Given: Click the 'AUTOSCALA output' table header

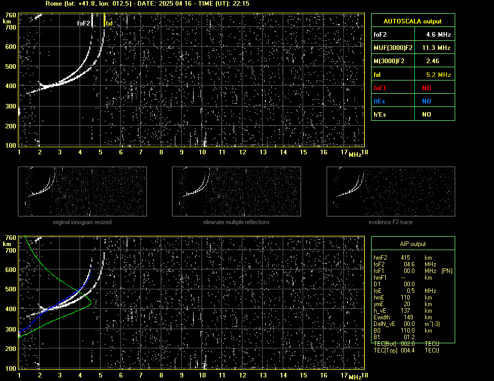Looking at the screenshot, I should tap(413, 21).
